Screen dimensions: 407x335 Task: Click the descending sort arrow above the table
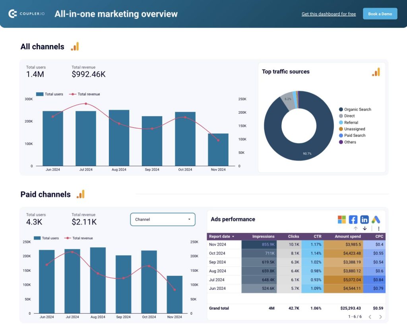[x=365, y=228]
